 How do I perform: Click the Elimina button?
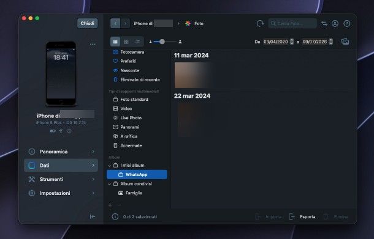(336, 216)
